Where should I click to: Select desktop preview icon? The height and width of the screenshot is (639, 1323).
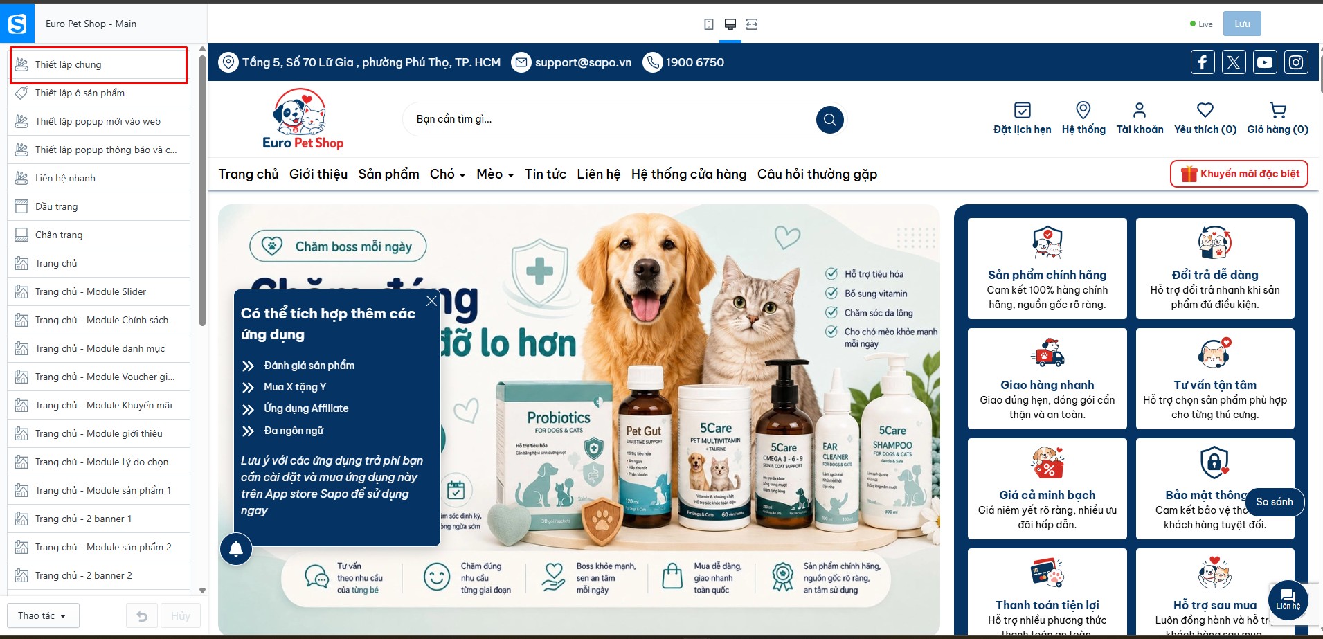(730, 24)
